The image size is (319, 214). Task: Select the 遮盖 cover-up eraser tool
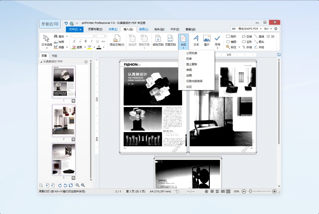coord(77,47)
